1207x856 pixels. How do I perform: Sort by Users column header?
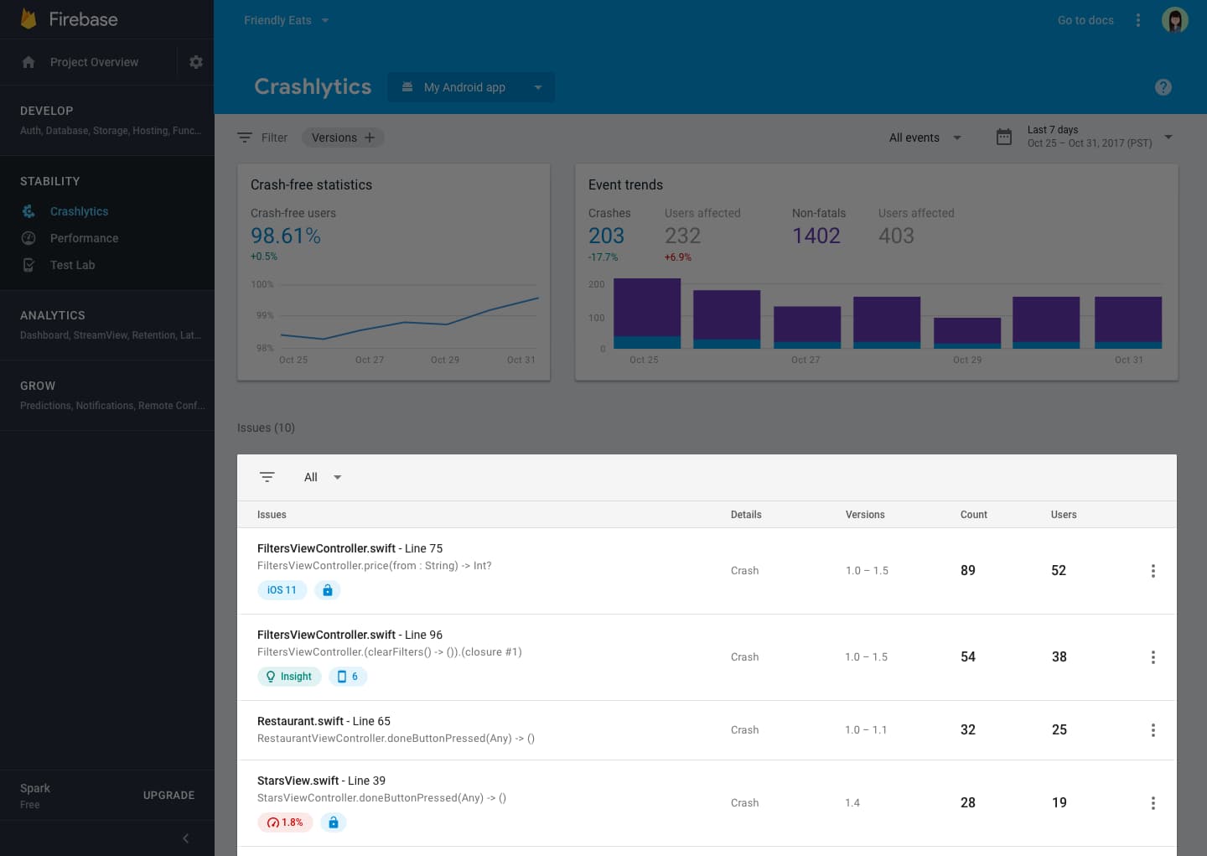pyautogui.click(x=1064, y=515)
